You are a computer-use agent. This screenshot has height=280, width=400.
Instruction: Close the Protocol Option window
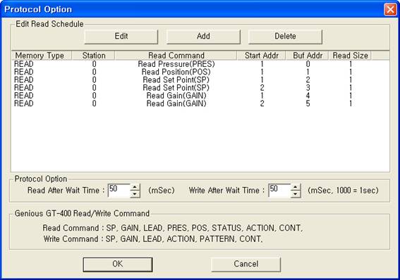[x=390, y=9]
